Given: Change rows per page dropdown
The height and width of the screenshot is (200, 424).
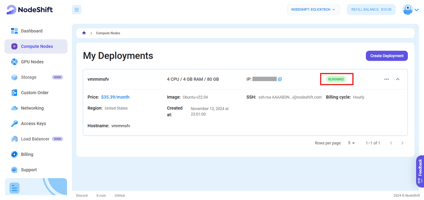Looking at the screenshot, I should point(351,143).
